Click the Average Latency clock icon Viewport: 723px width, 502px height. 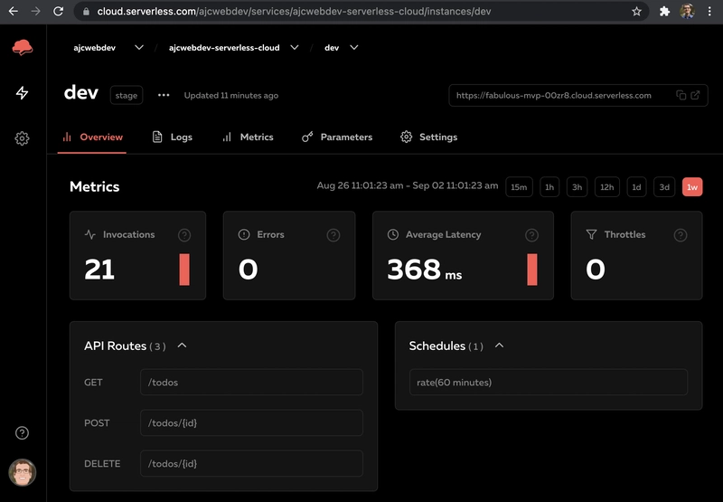pyautogui.click(x=393, y=234)
